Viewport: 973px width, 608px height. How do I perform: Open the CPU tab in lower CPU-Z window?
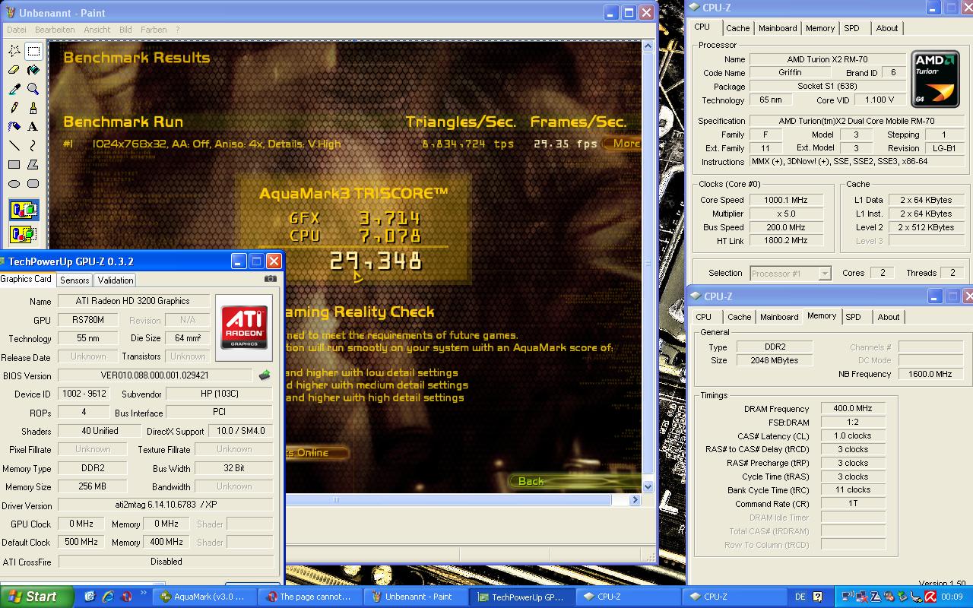[704, 317]
